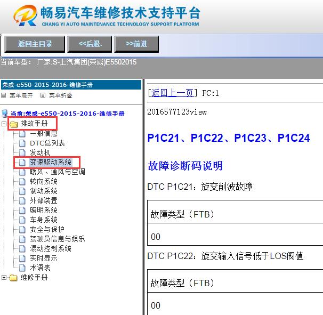323x315 pixels.
Task: Click the page icon next to 发动机
Action: pyautogui.click(x=22, y=152)
